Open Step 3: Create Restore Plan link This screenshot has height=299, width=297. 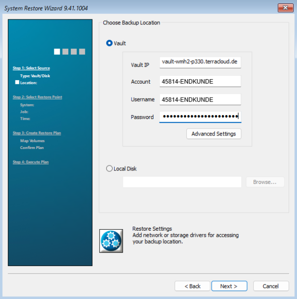[37, 133]
